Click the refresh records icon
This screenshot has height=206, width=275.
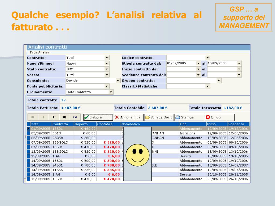pos(75,117)
